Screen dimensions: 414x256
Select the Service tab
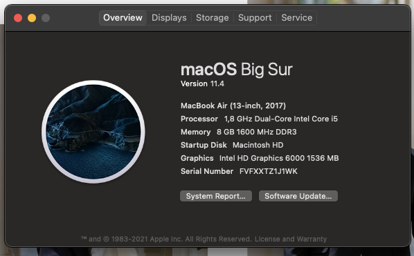pos(297,18)
